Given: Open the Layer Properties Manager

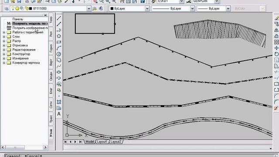Looking at the screenshot, I should point(7,9).
